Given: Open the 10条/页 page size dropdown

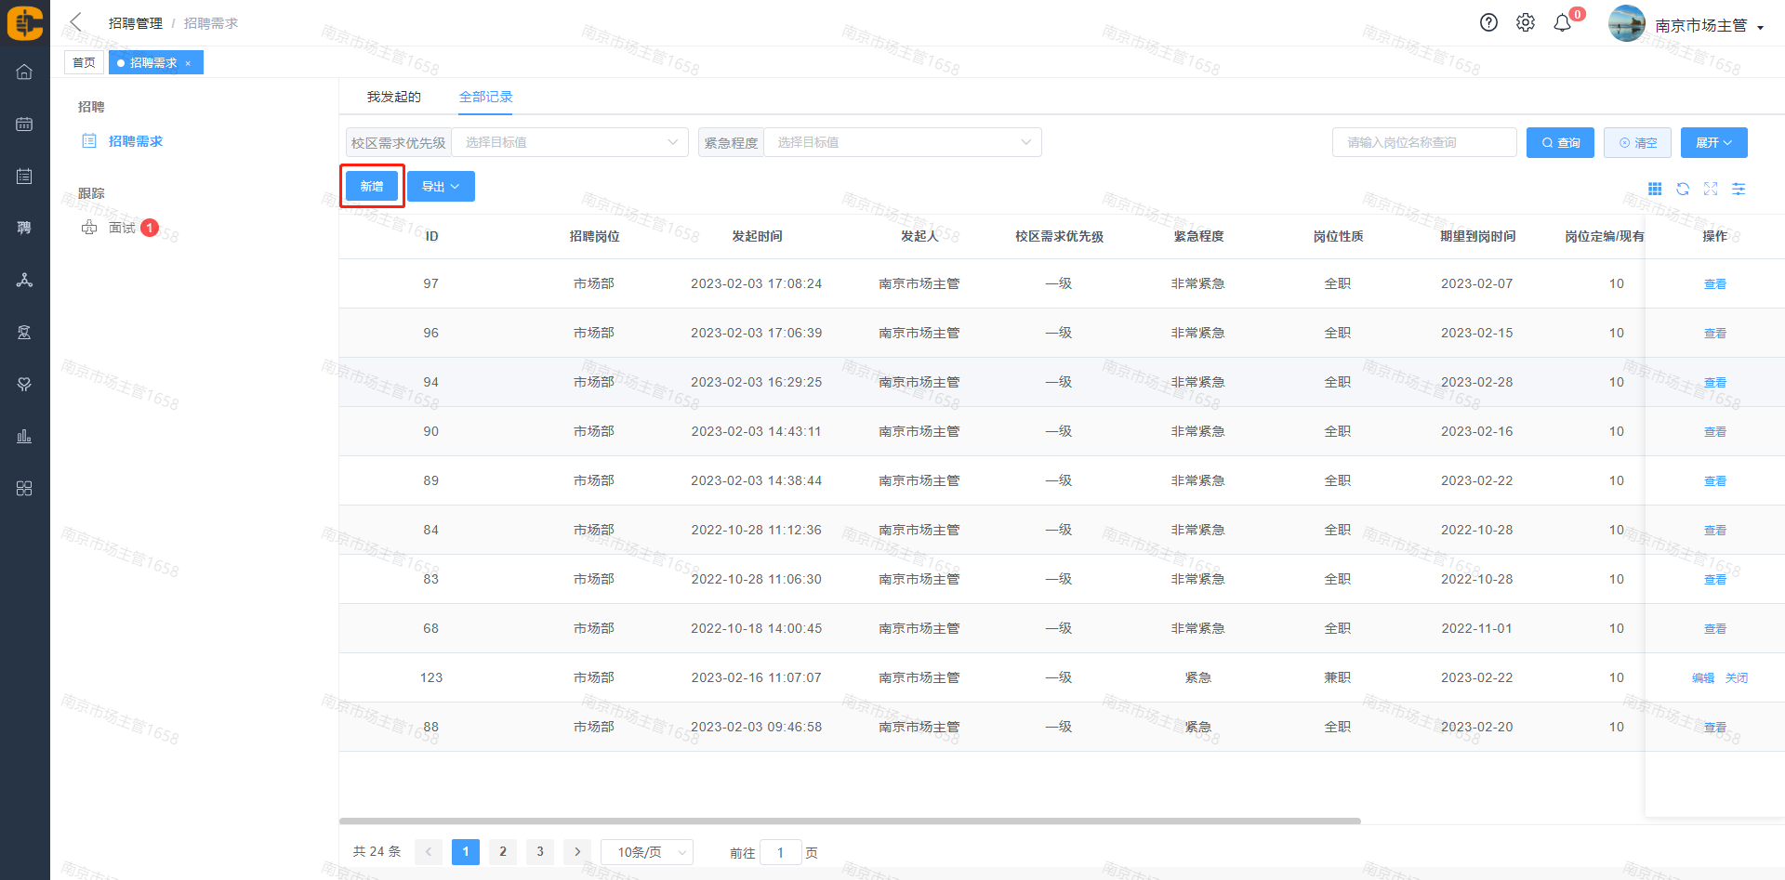Looking at the screenshot, I should [x=646, y=852].
